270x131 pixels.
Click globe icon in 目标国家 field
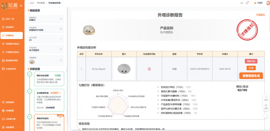point(61,29)
